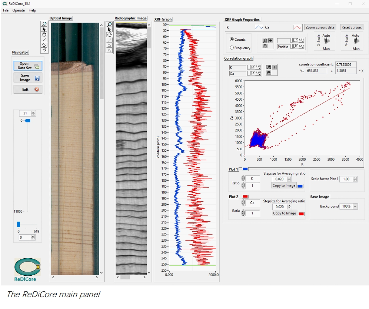
Task: Pick the arrow pointer tool for the Optical Image
Action: [44, 29]
